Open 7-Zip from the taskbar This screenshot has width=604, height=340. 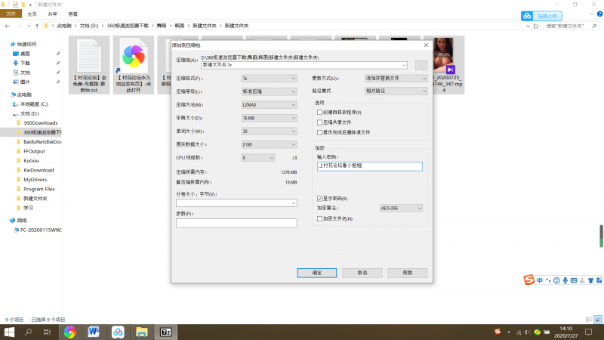click(165, 332)
